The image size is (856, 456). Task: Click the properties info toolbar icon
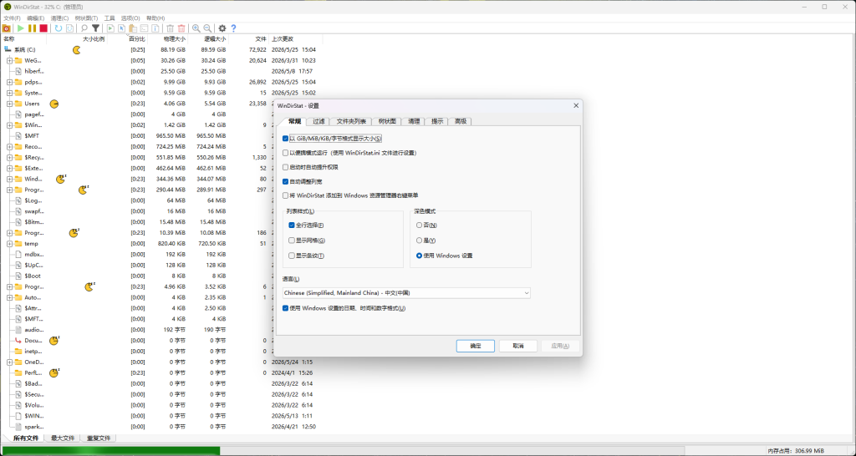[x=155, y=28]
